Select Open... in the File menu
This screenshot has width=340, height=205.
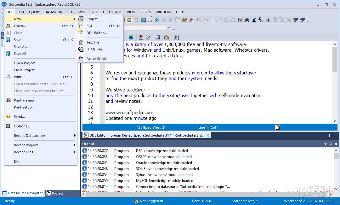pyautogui.click(x=41, y=26)
